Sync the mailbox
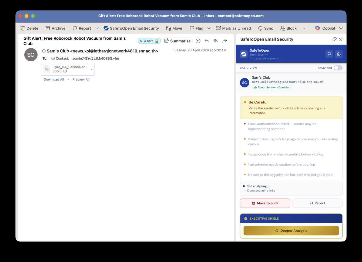 point(266,28)
